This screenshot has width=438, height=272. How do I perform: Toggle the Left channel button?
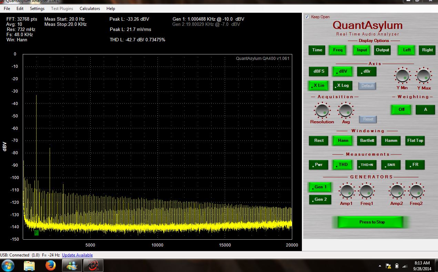click(407, 50)
